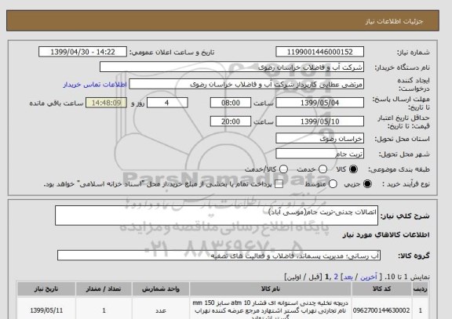Click the buyer name field شرکت آب و فاضلاب
The width and height of the screenshot is (452, 319).
(x=231, y=67)
